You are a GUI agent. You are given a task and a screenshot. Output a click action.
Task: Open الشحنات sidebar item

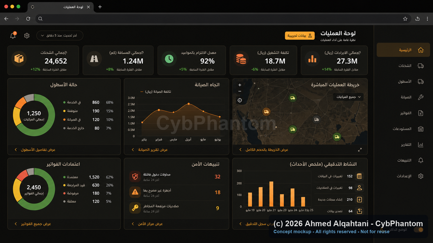click(x=403, y=66)
